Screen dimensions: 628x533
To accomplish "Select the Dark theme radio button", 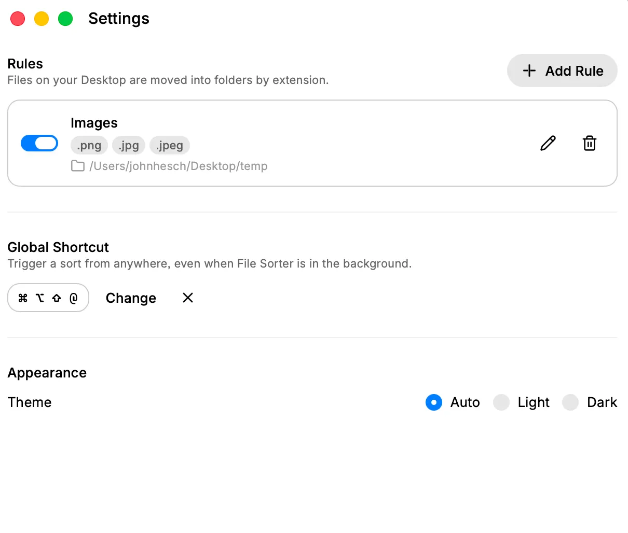I will pos(570,402).
